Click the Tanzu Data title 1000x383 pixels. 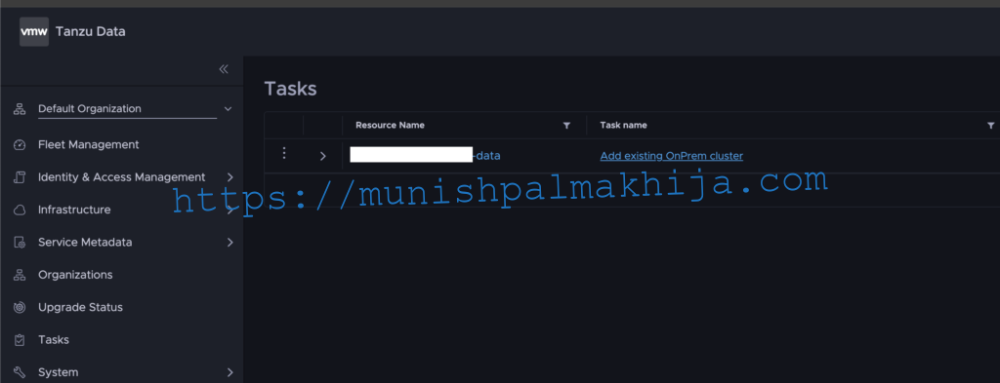91,31
